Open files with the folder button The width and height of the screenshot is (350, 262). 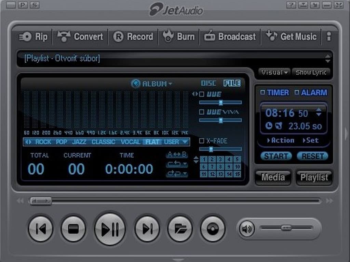(x=180, y=229)
